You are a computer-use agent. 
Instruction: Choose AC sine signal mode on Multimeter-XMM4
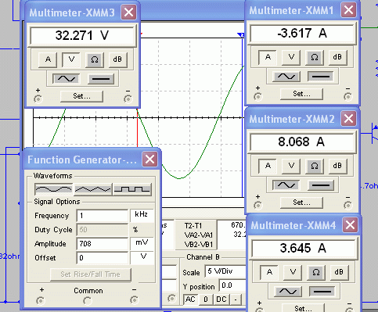[288, 292]
